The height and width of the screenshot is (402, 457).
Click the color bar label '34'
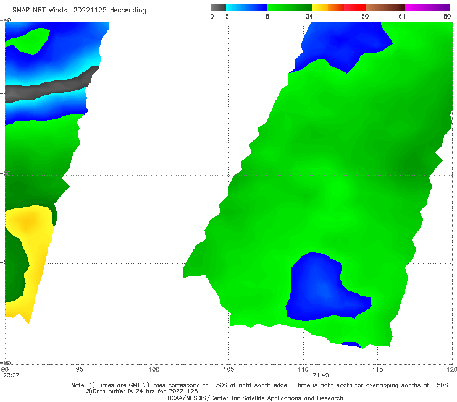(309, 17)
